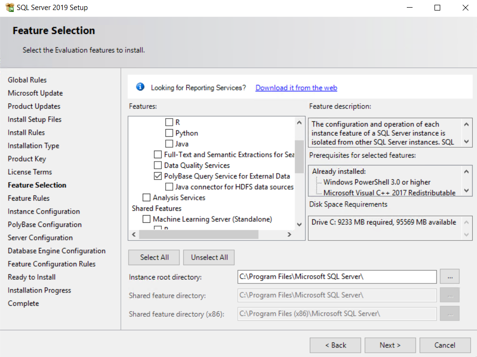Click Microsoft Visual C++ 2017 Redistributable prerequisite
Screen dimensions: 477x357
pyautogui.click(x=390, y=193)
